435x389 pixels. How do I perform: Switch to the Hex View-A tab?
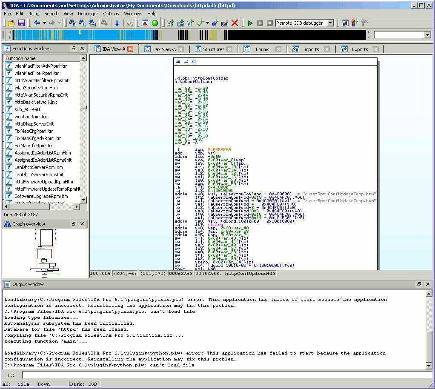pos(164,49)
